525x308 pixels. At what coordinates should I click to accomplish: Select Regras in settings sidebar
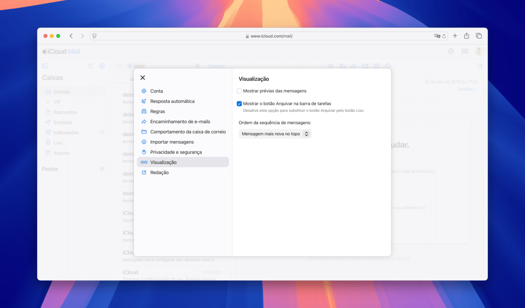click(x=183, y=111)
